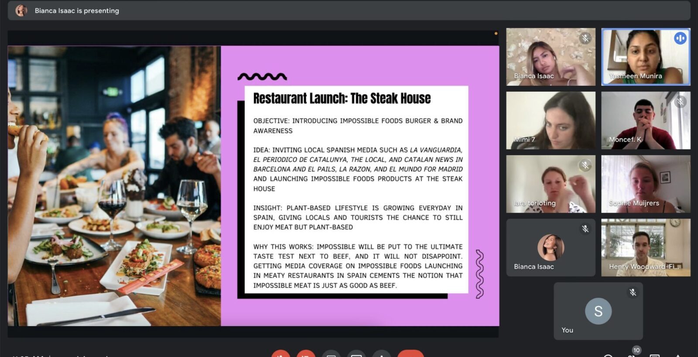Click the "WHY THIS WORKS" paragraph on the slide
Screen dimensions: 698x357
(x=358, y=266)
